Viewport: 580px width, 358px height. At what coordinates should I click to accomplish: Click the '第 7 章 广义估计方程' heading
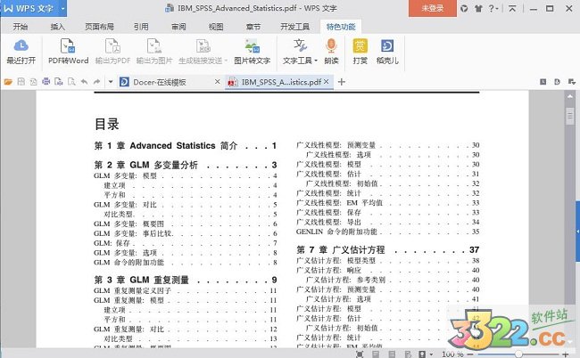[341, 250]
